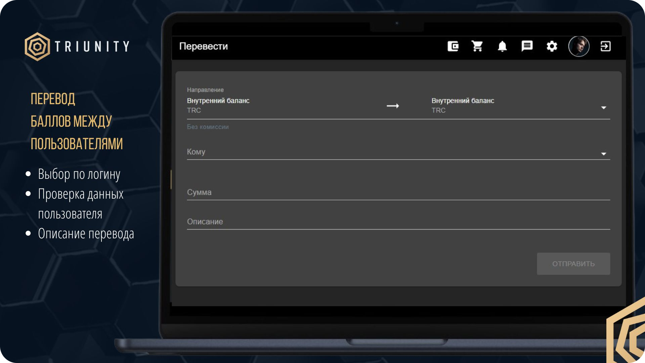Open the chat messages icon

(527, 46)
